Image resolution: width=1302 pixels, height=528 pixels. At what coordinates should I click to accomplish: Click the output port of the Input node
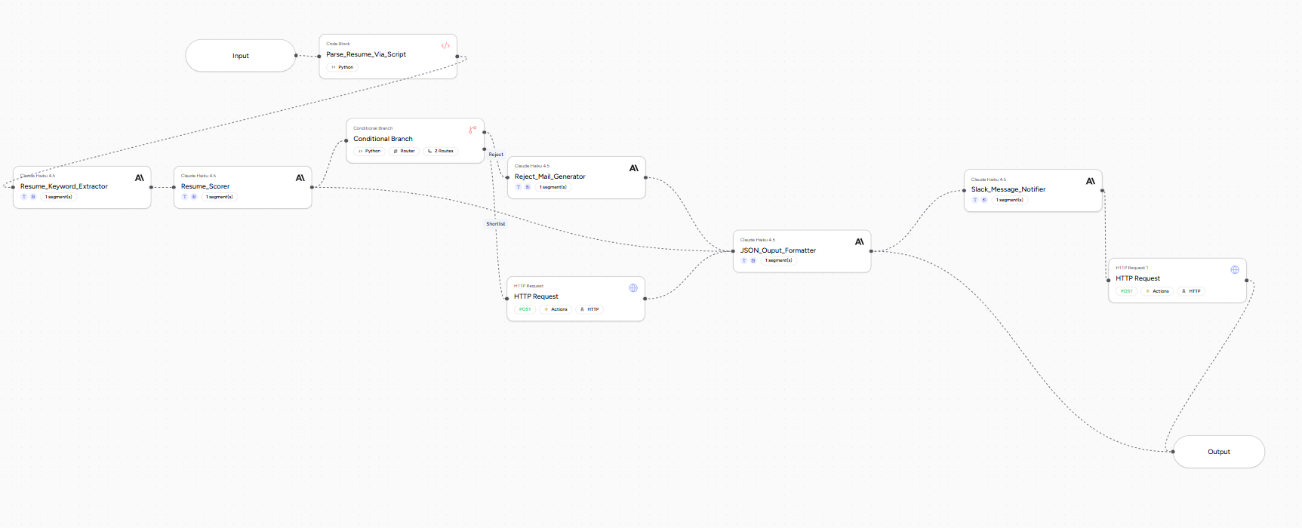pos(296,56)
